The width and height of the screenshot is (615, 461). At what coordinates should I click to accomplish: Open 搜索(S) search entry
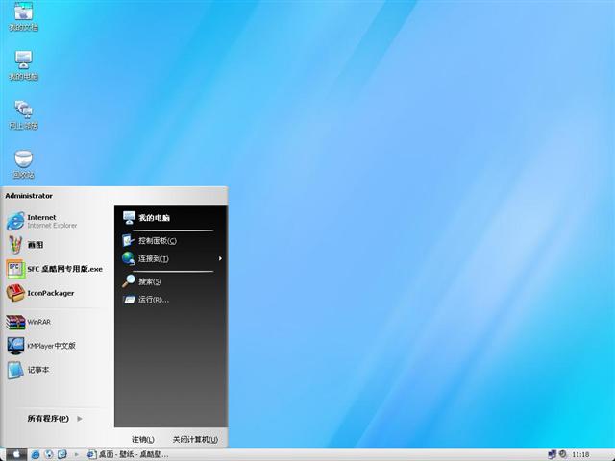pyautogui.click(x=141, y=281)
